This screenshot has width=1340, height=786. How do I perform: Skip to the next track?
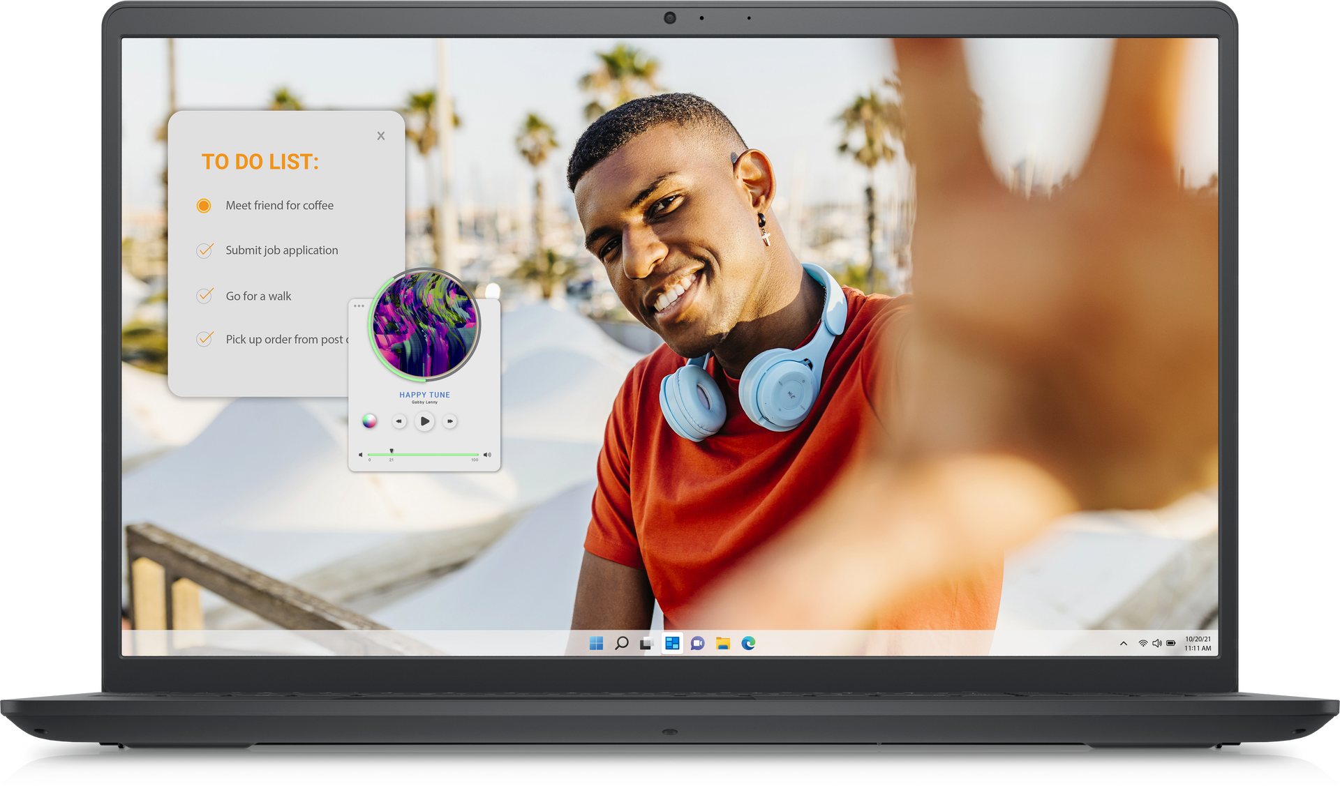(450, 421)
